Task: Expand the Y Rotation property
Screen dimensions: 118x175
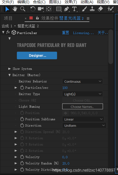Action: tap(16, 144)
